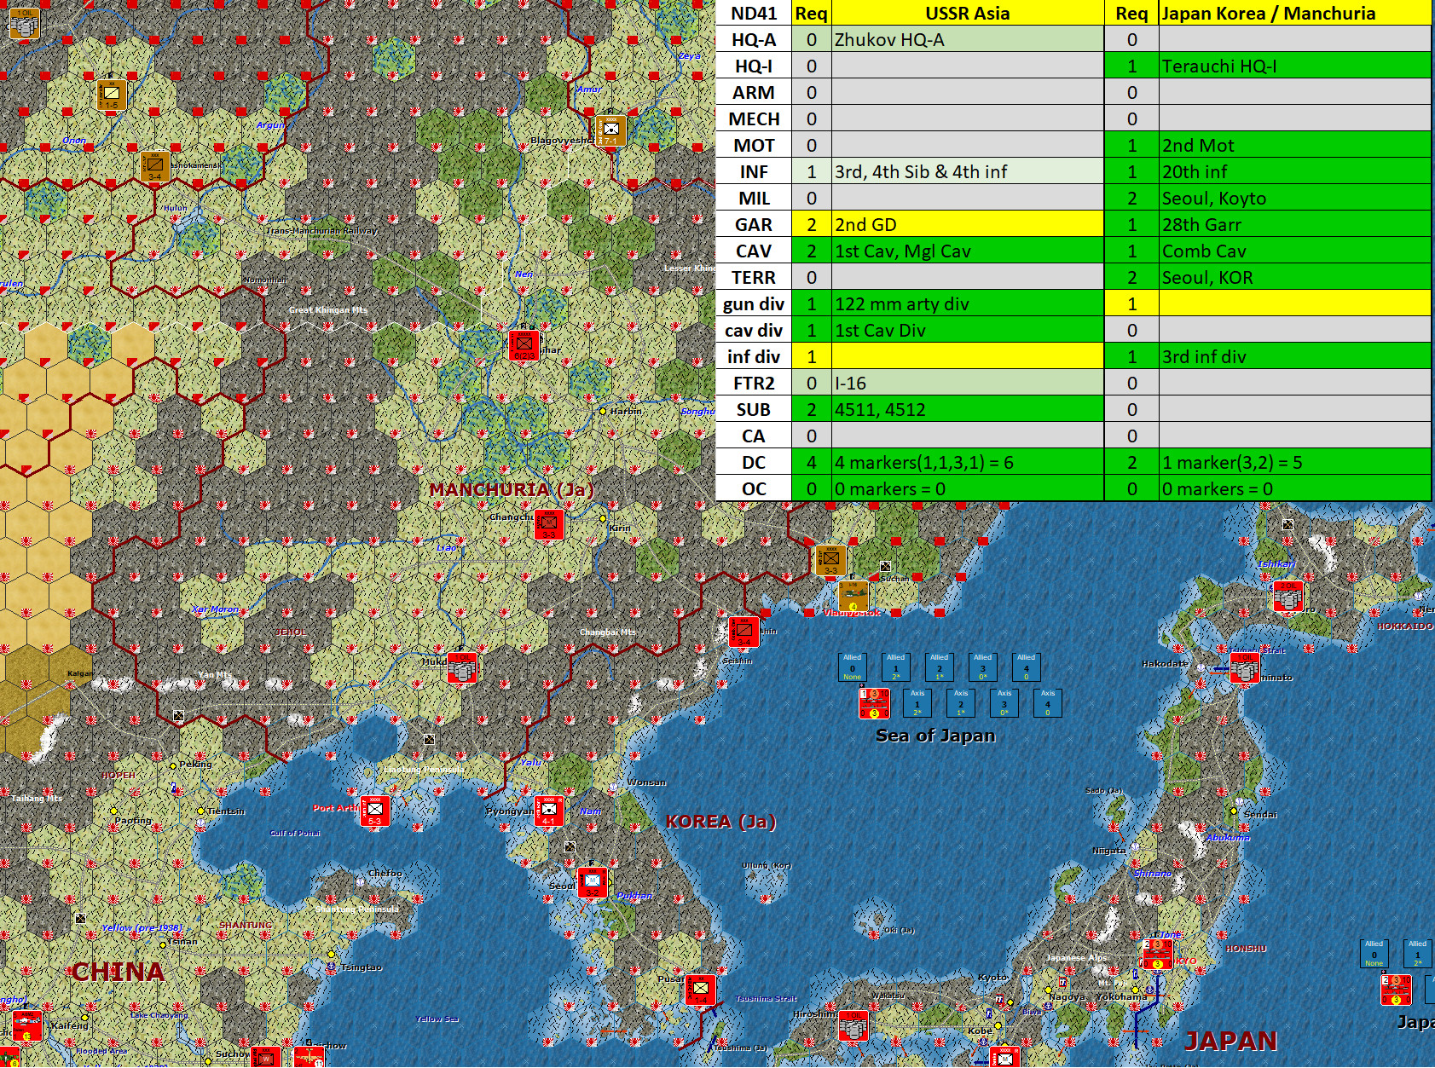This screenshot has height=1068, width=1435.
Task: Click the 1 OIL marker near Hakodate
Action: tap(1244, 668)
